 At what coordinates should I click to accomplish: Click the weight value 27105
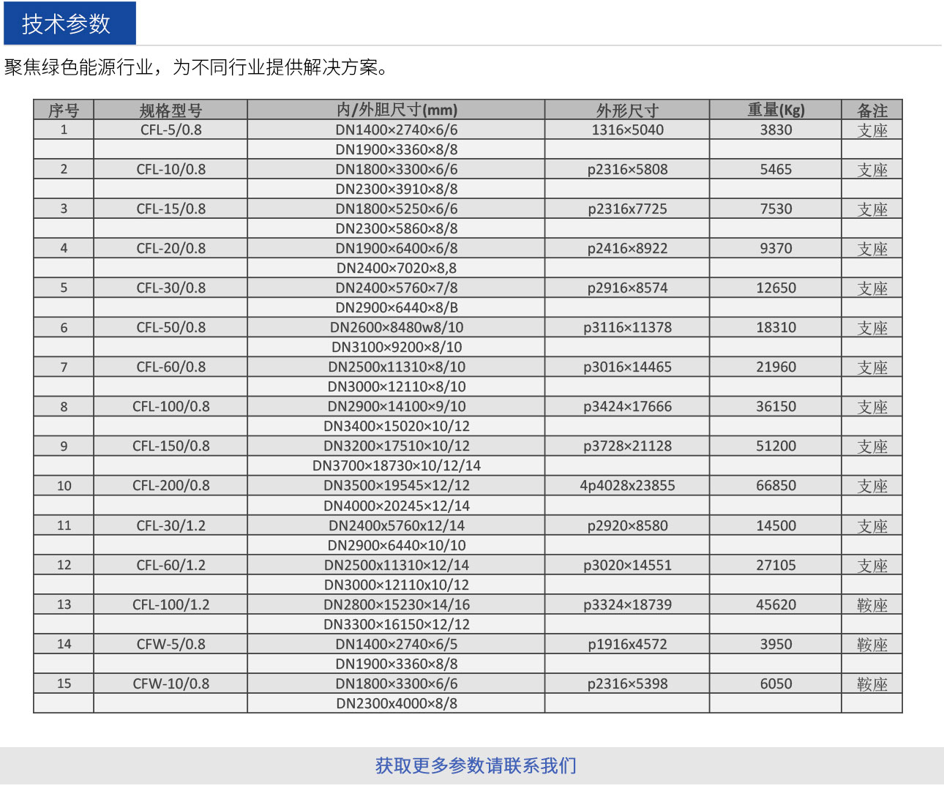[x=776, y=566]
